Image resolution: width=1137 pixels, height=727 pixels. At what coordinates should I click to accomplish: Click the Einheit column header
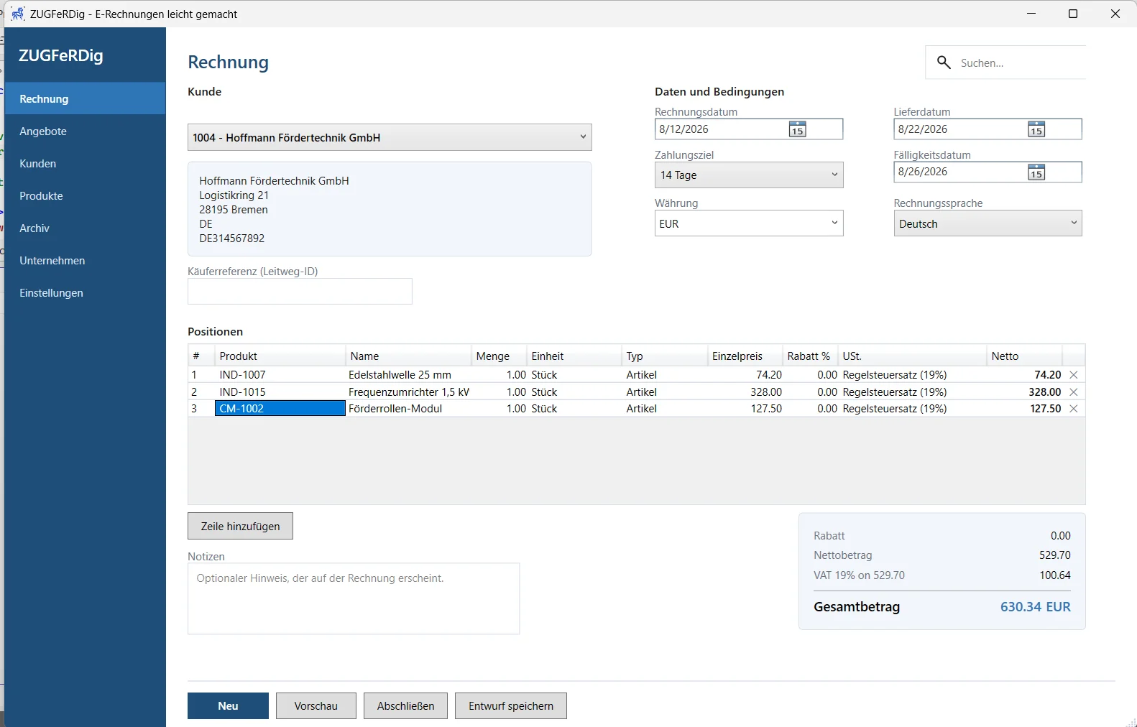574,356
